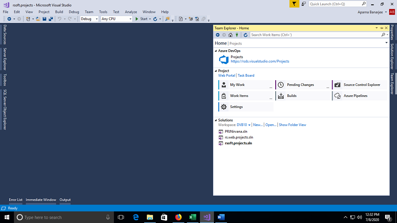Open Azure Pipelines tile
The image size is (397, 223).
(x=360, y=96)
